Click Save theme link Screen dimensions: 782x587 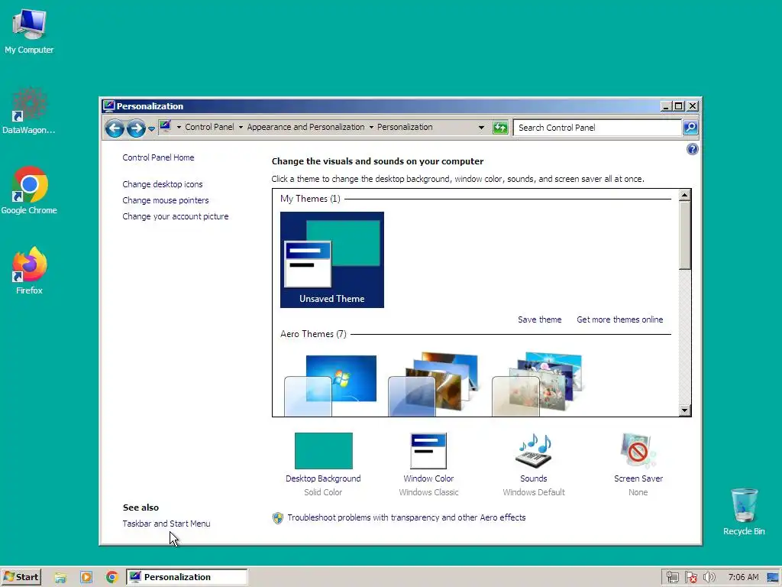point(540,319)
